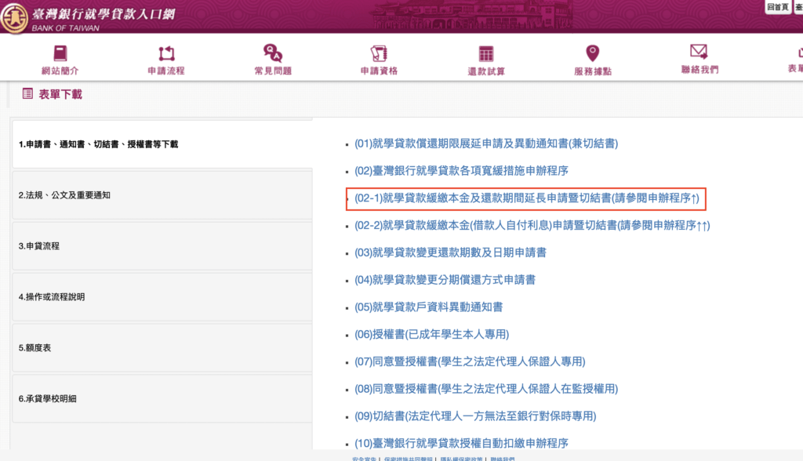Open the 常見問題 Q&A icon
Viewport: 803px width, 461px height.
point(272,53)
